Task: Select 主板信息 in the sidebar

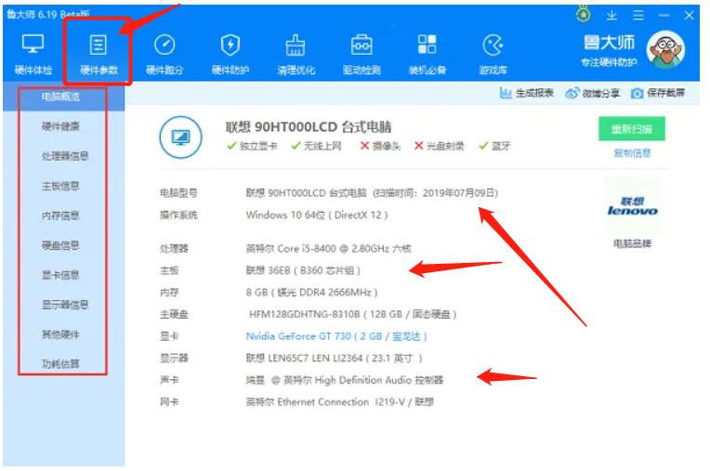Action: tap(60, 186)
